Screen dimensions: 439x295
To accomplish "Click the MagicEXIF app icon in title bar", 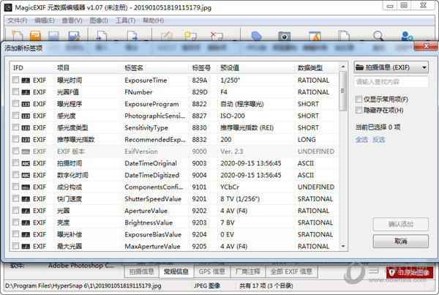I will click(x=8, y=7).
